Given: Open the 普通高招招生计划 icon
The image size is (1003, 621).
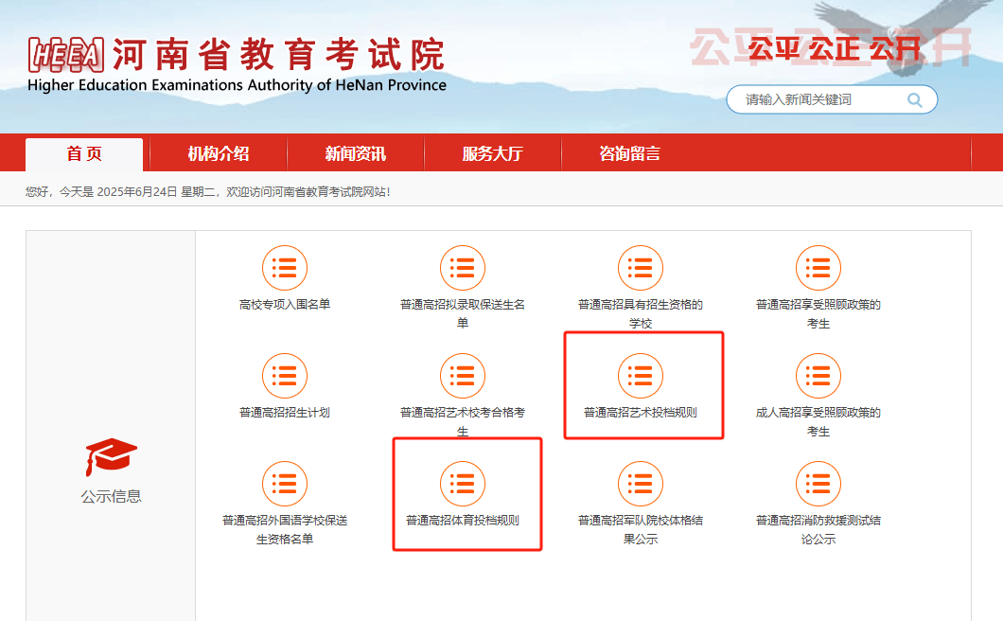Looking at the screenshot, I should click(x=285, y=376).
